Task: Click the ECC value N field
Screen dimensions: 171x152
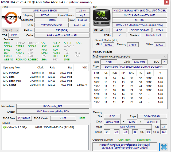Action: point(164,61)
